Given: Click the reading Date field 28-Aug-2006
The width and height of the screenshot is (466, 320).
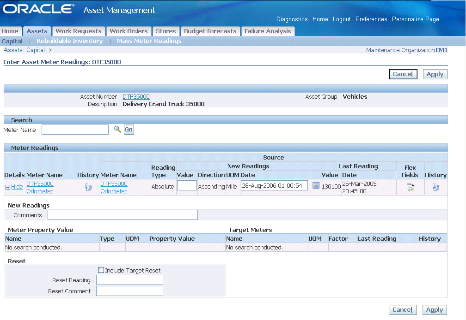Looking at the screenshot, I should (274, 185).
